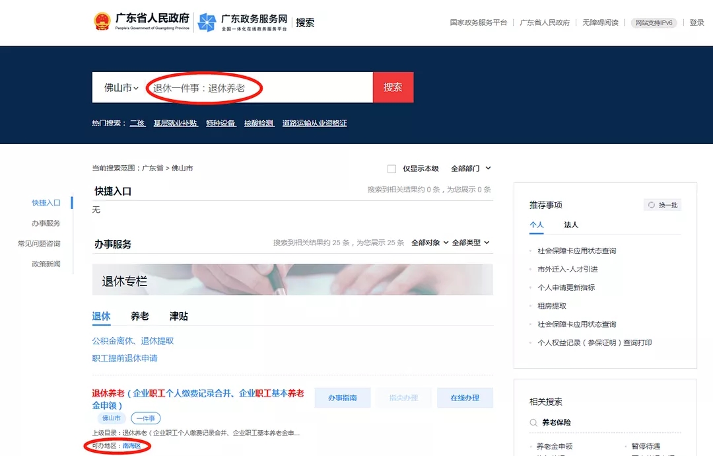Image resolution: width=713 pixels, height=456 pixels.
Task: Click the 广东政务服务网 blue logo icon
Action: [207, 22]
